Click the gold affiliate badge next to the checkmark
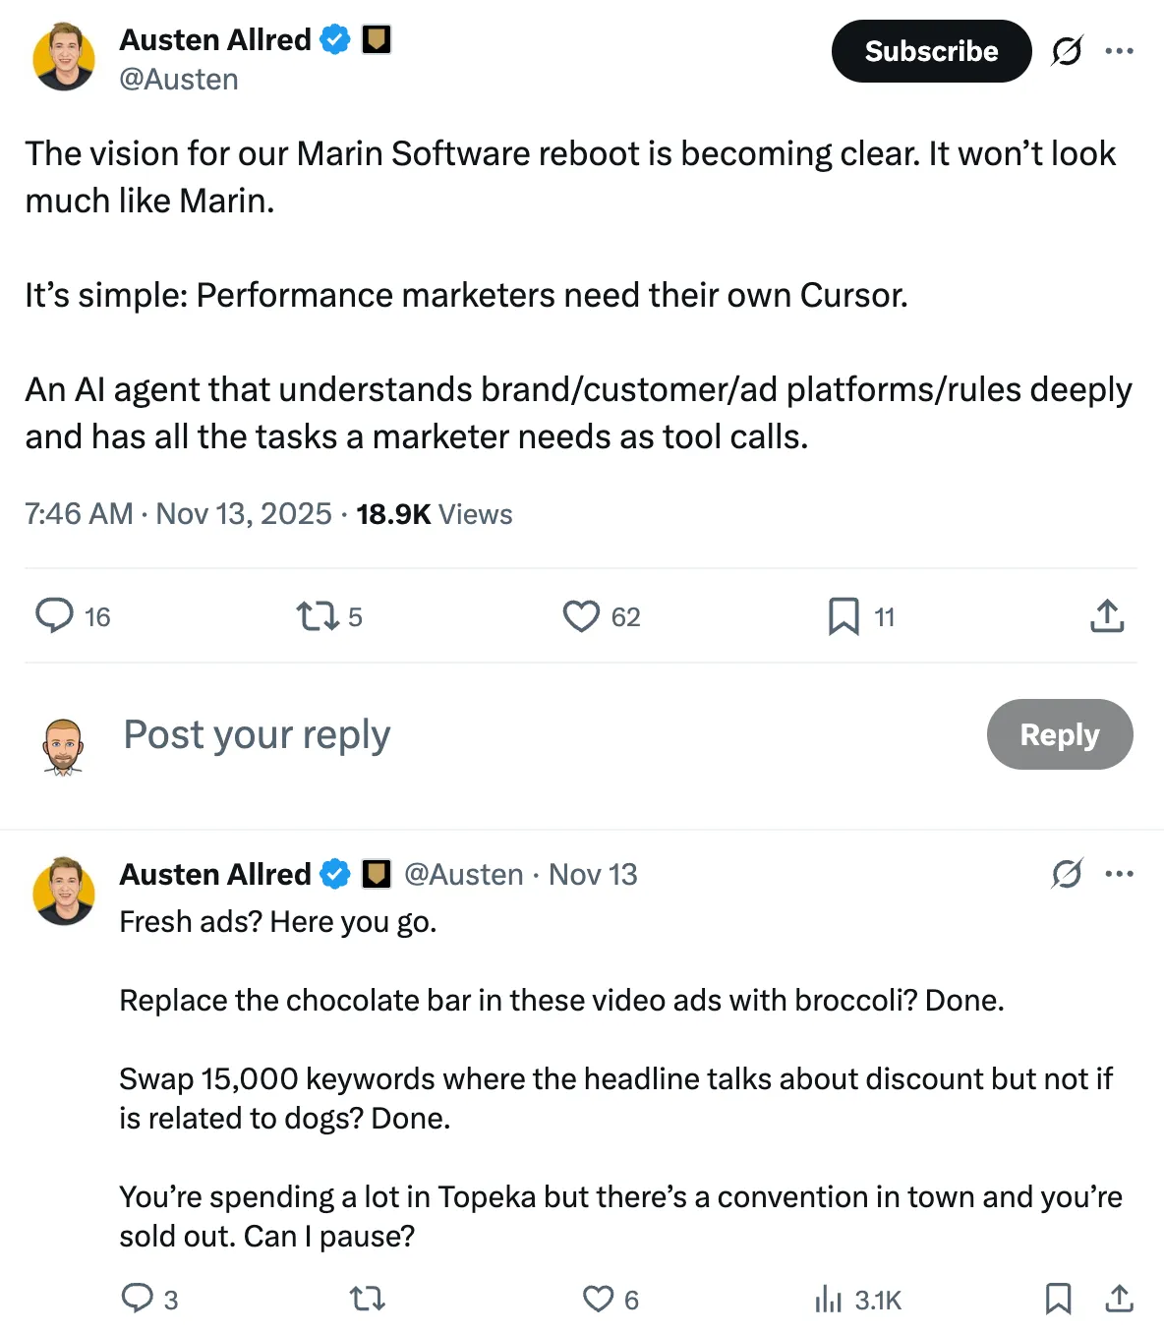Image resolution: width=1164 pixels, height=1333 pixels. point(378,39)
